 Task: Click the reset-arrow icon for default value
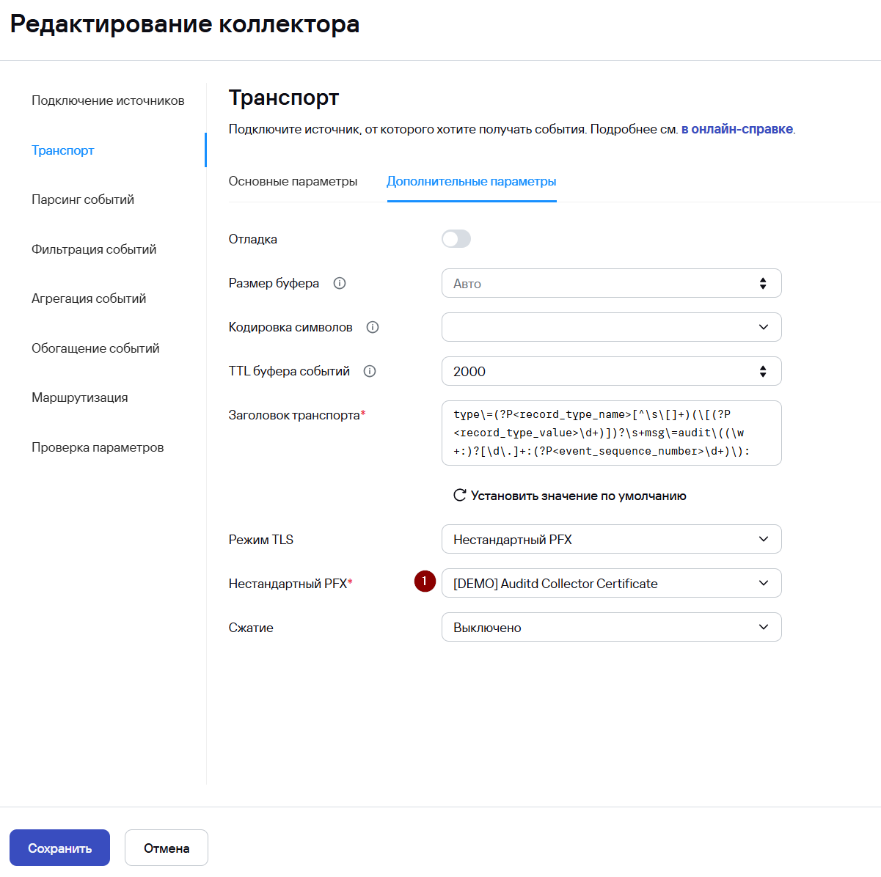point(460,495)
